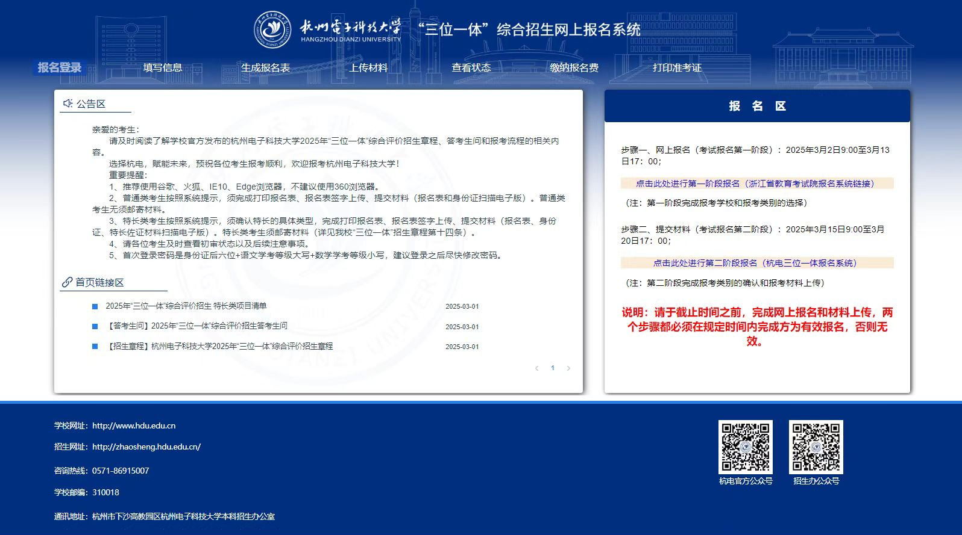
Task: Open the 打印准考证 navigation tab
Action: (677, 67)
